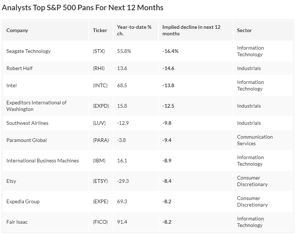Click International Business Machines company name

[x=43, y=161]
